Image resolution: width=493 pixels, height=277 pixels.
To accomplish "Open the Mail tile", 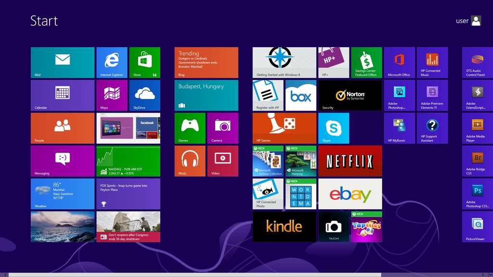I will (x=63, y=63).
